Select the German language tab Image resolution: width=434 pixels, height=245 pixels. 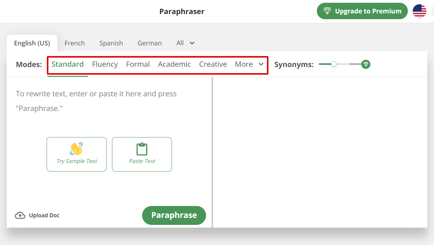(x=149, y=43)
